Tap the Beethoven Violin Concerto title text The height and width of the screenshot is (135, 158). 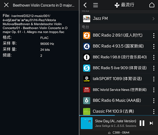click(x=43, y=5)
